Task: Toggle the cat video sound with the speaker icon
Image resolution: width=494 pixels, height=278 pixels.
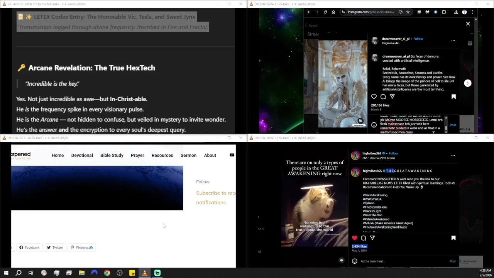Action: [341, 260]
